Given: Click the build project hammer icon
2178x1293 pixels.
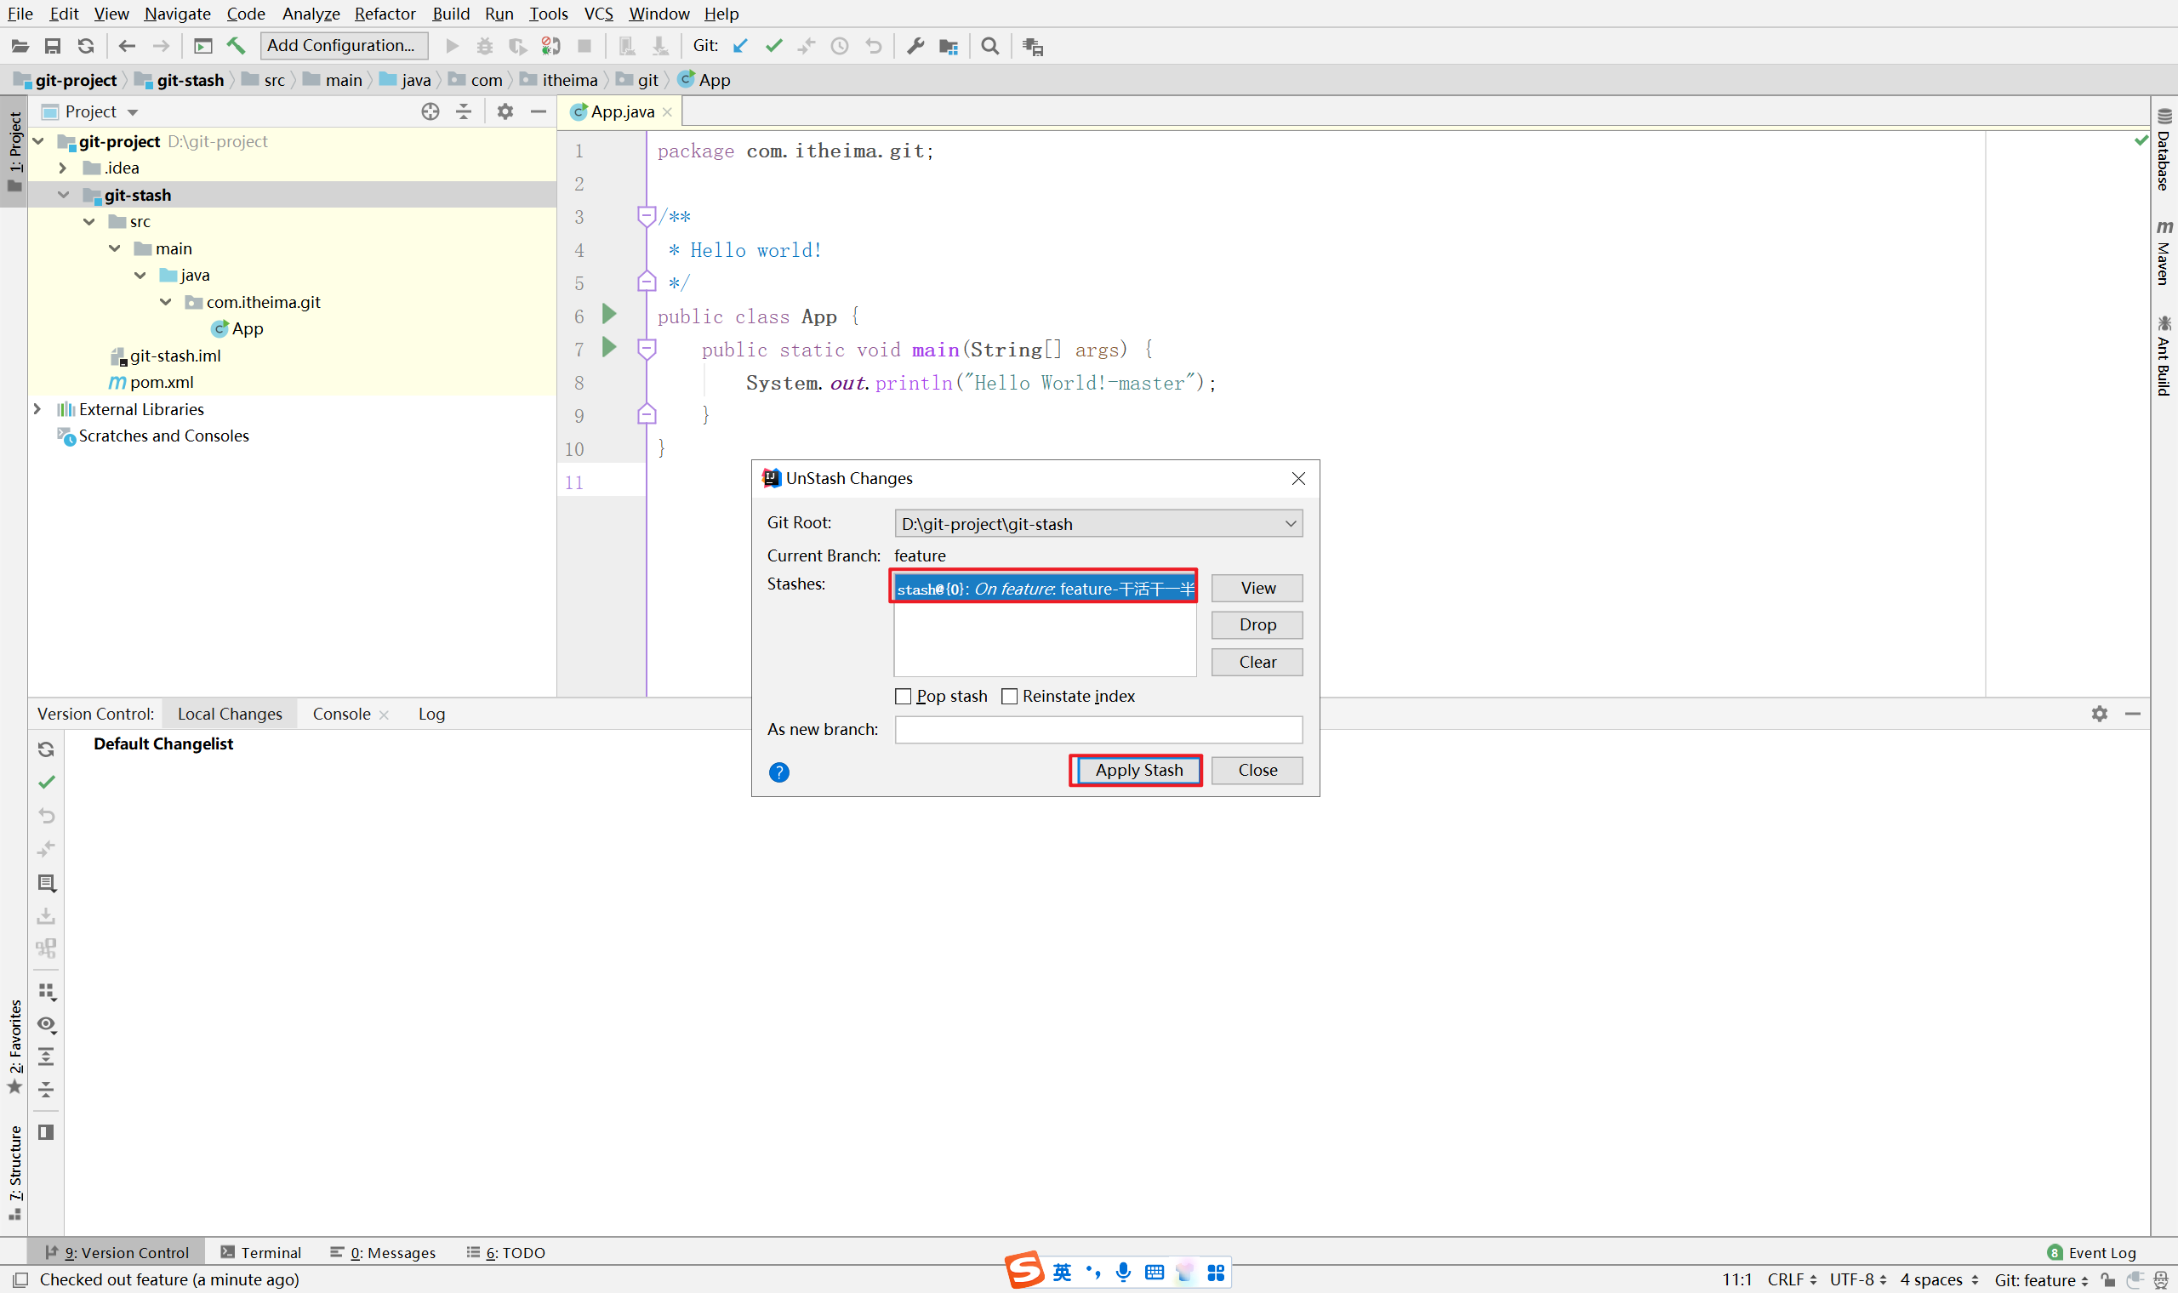Looking at the screenshot, I should (x=237, y=46).
